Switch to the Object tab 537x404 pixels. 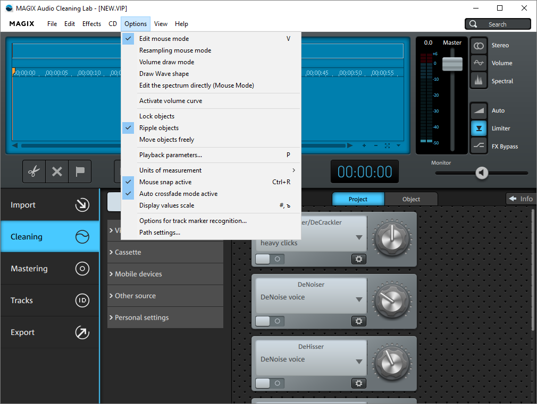411,199
